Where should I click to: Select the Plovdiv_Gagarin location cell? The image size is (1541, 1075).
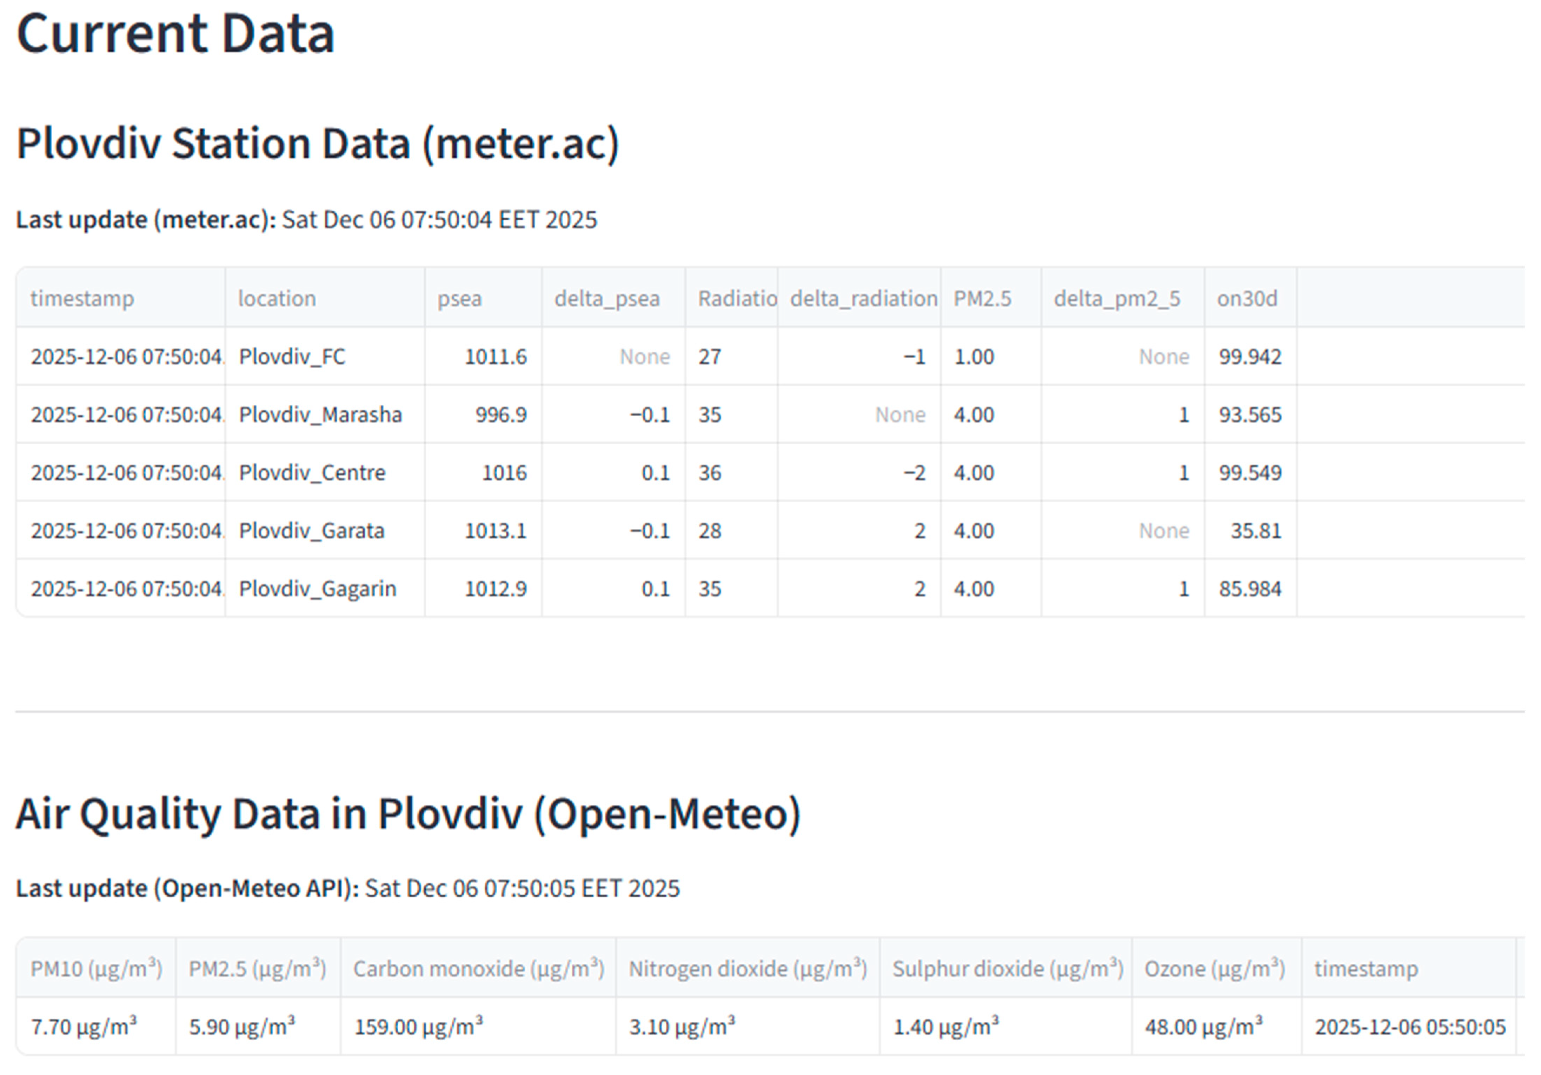pyautogui.click(x=318, y=589)
